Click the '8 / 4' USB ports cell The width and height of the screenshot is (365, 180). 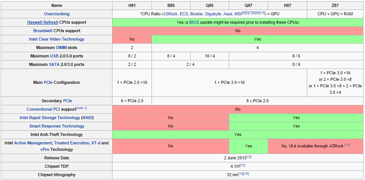point(171,56)
